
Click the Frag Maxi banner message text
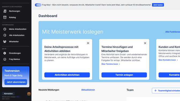(96, 5)
